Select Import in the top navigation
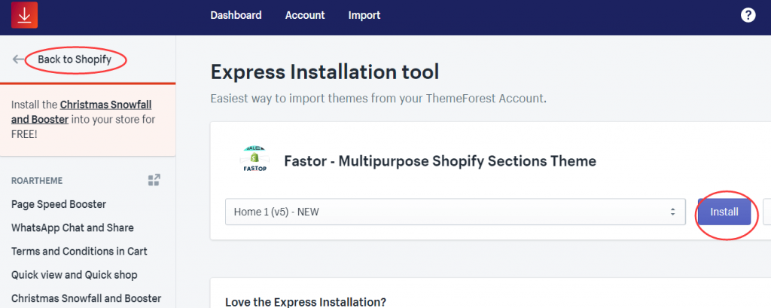This screenshot has width=771, height=308. [364, 15]
